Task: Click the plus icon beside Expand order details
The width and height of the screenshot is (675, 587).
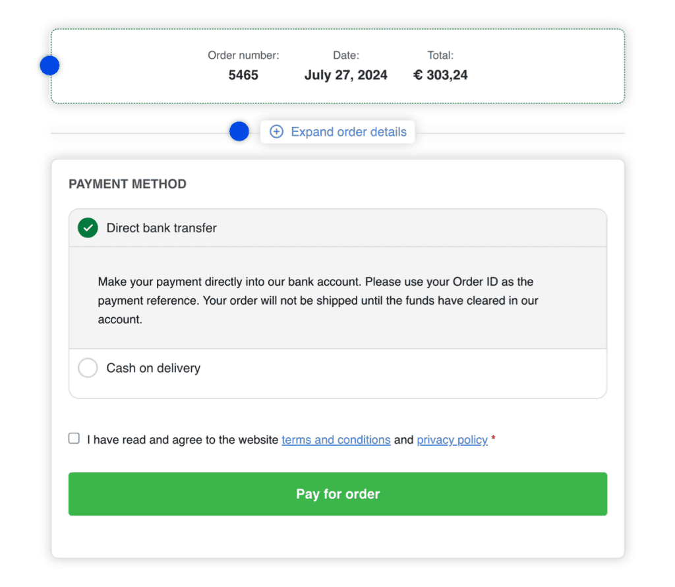Action: (276, 132)
